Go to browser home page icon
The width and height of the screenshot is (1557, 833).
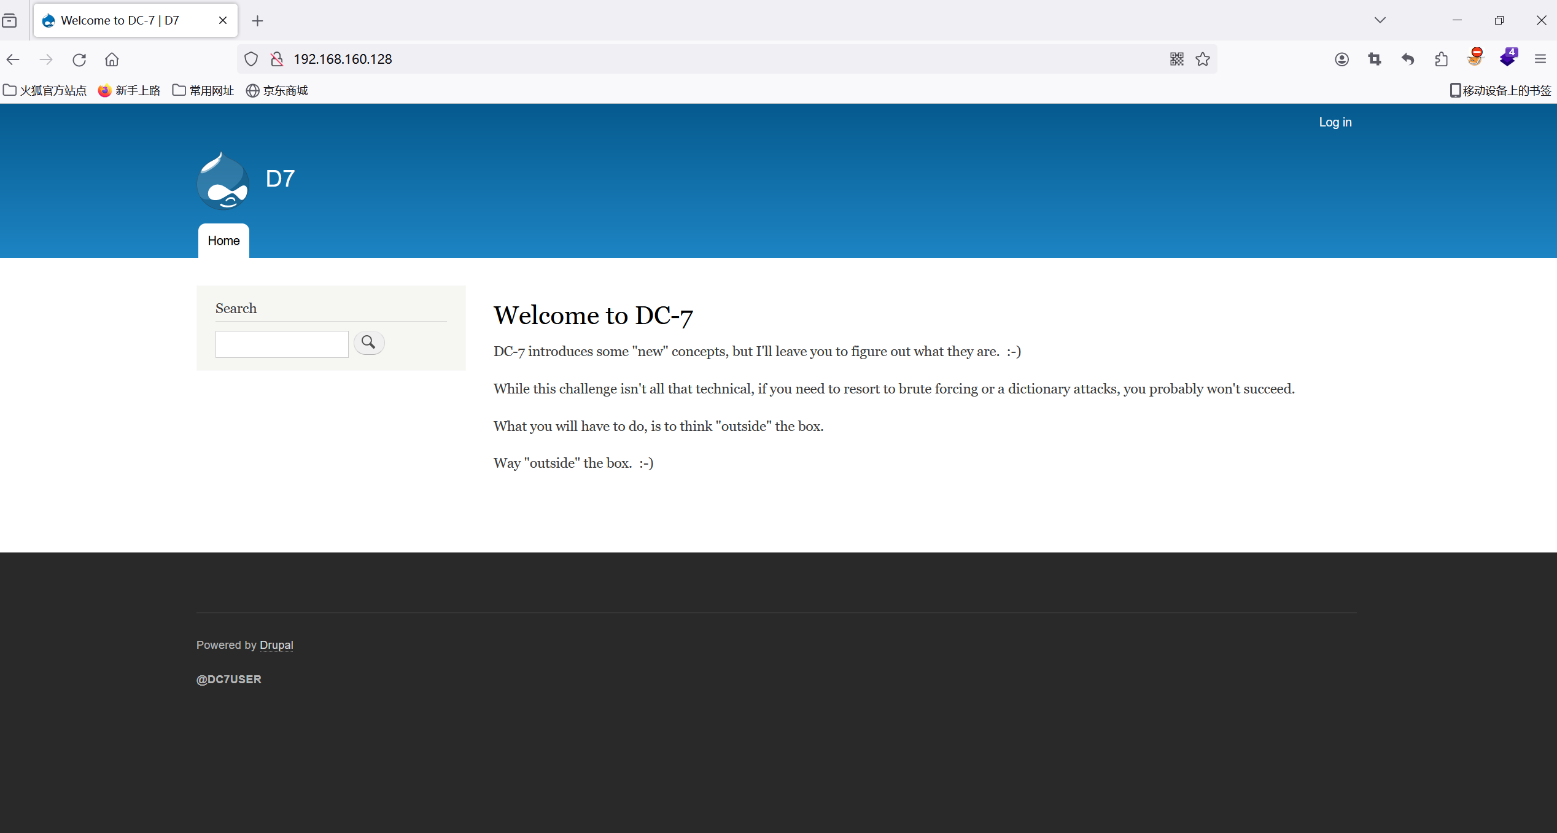112,60
